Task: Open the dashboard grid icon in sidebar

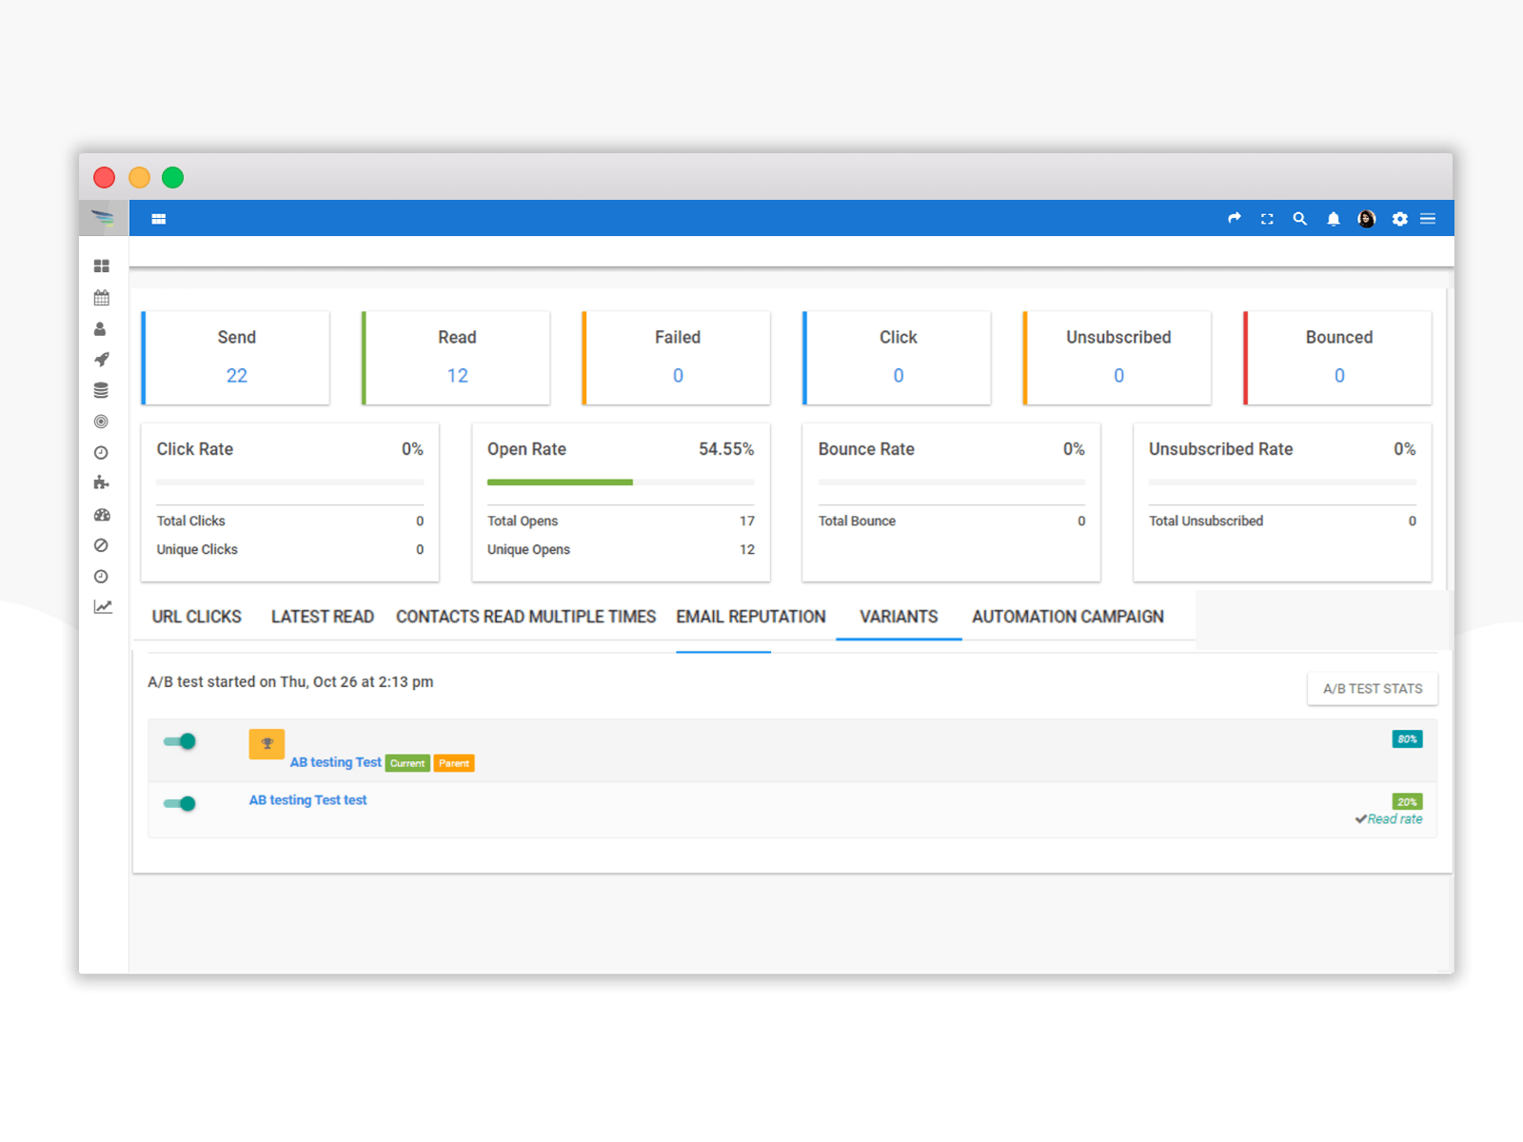Action: point(102,266)
